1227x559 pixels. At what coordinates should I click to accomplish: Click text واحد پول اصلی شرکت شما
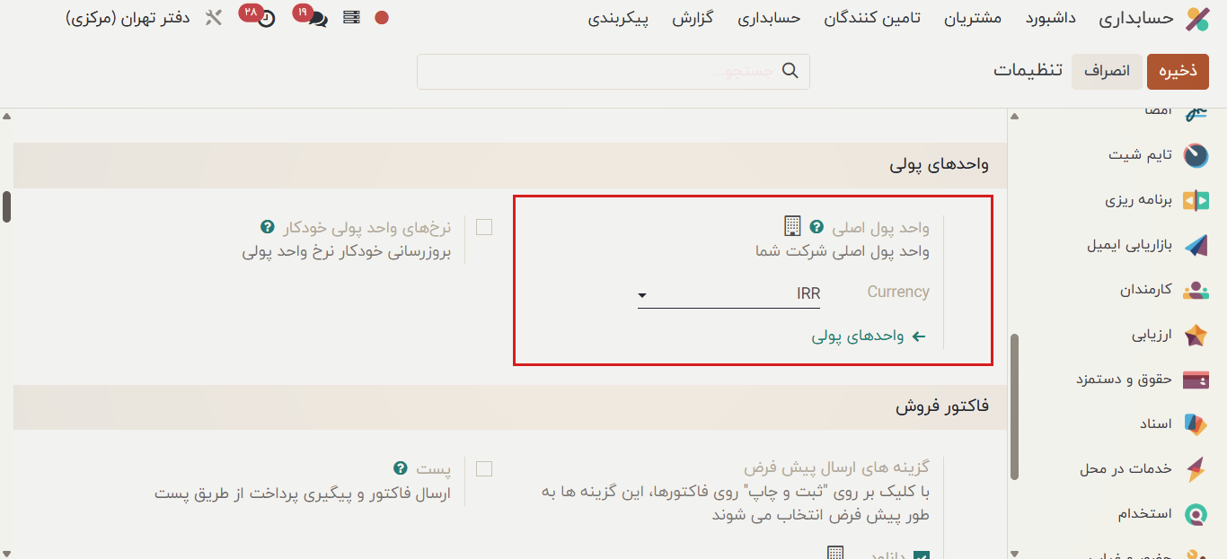pyautogui.click(x=843, y=252)
